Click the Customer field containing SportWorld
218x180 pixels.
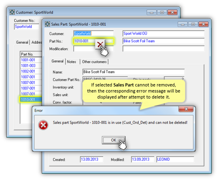[93, 33]
